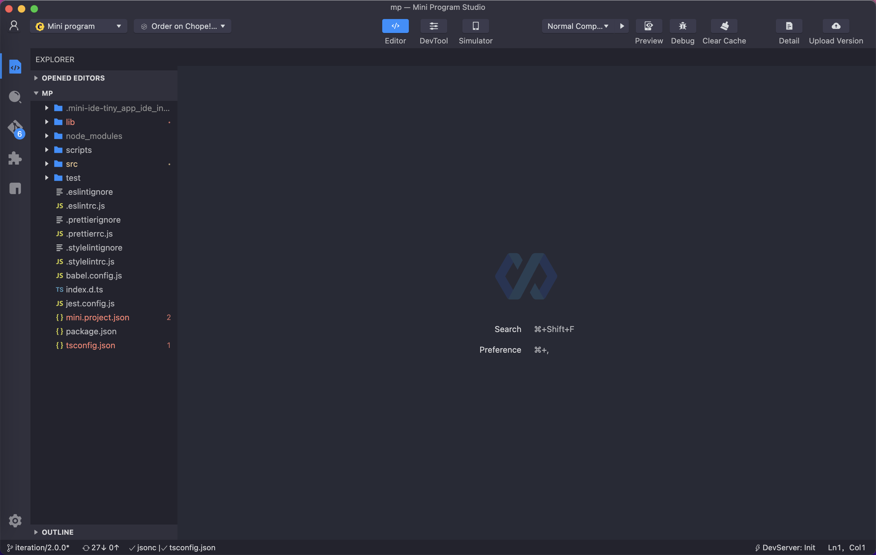Toggle the Editor panel view
This screenshot has height=555, width=876.
[395, 26]
